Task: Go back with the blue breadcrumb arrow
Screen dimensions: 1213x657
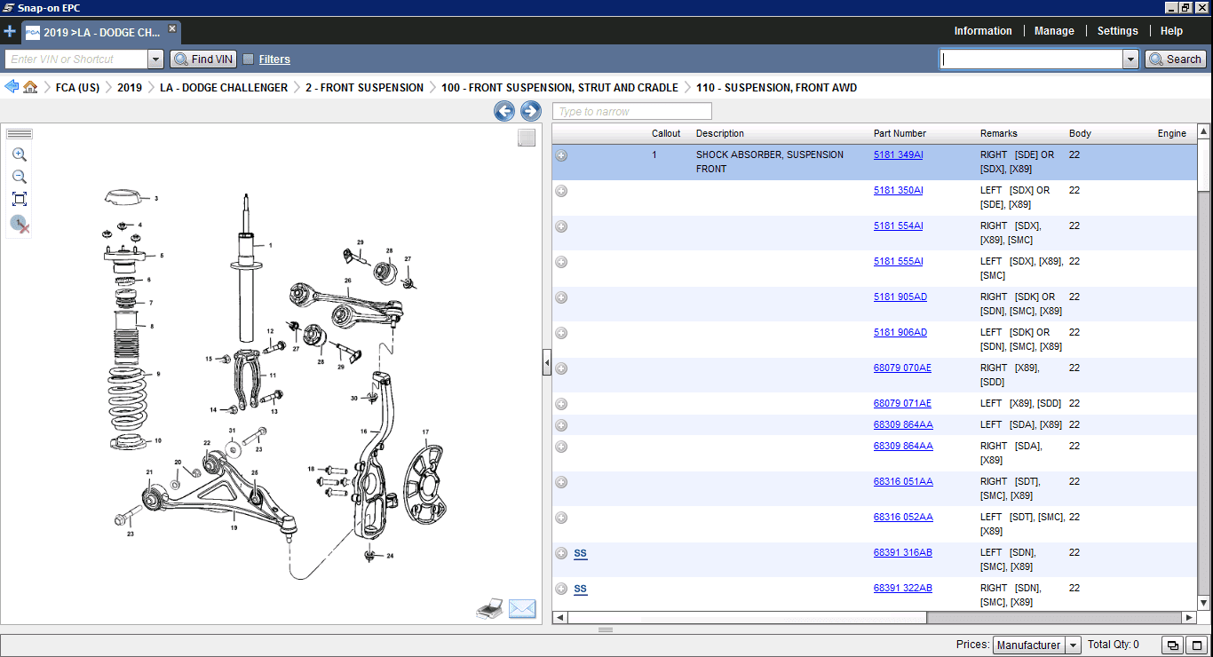Action: (x=12, y=87)
